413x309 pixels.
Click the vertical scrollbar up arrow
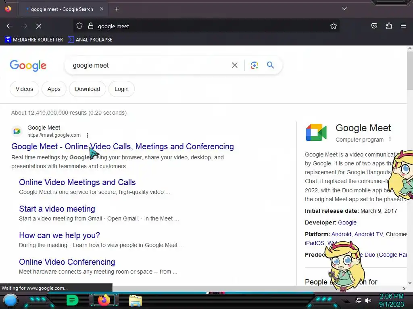(x=410, y=48)
